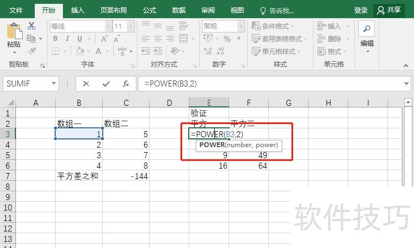Viewport: 414px width, 248px height.
Task: Click the 登录 sign-in link
Action: pos(361,10)
